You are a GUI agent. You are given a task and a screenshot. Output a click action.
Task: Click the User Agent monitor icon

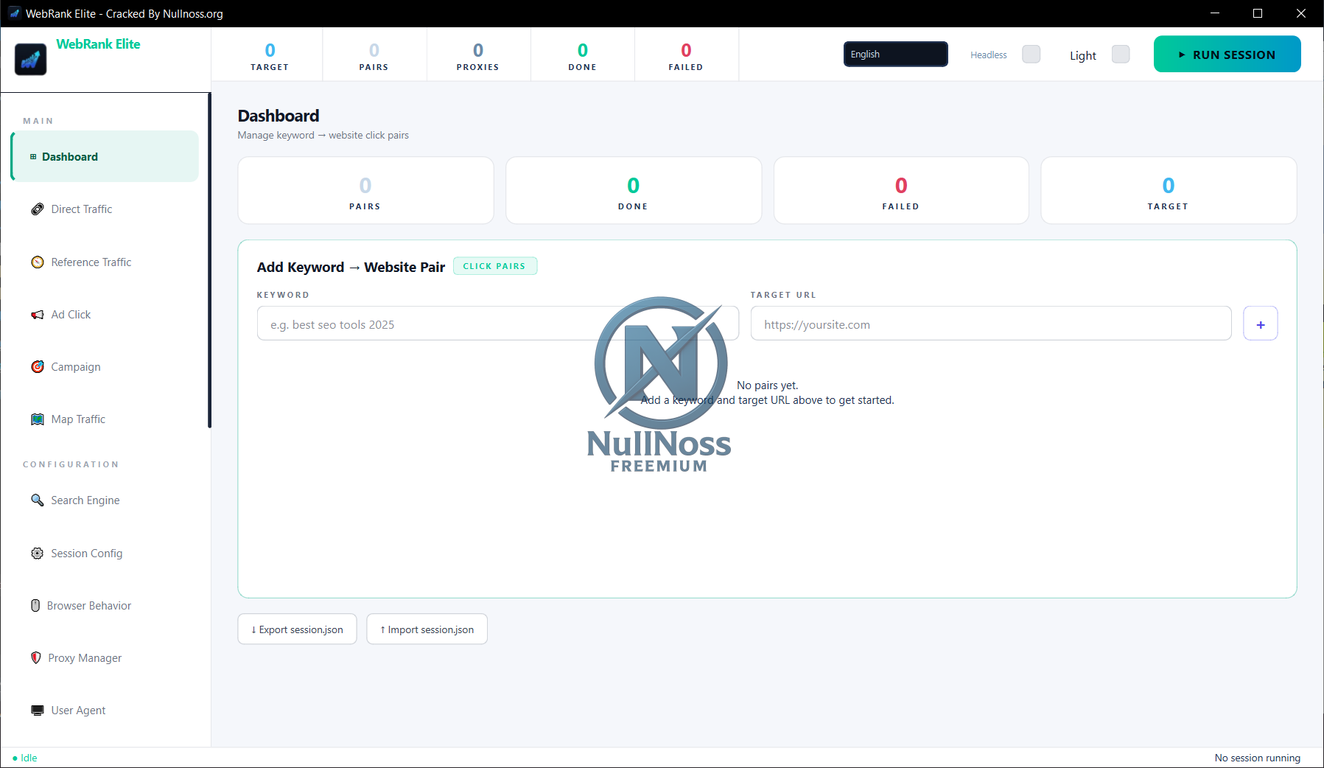click(x=38, y=711)
